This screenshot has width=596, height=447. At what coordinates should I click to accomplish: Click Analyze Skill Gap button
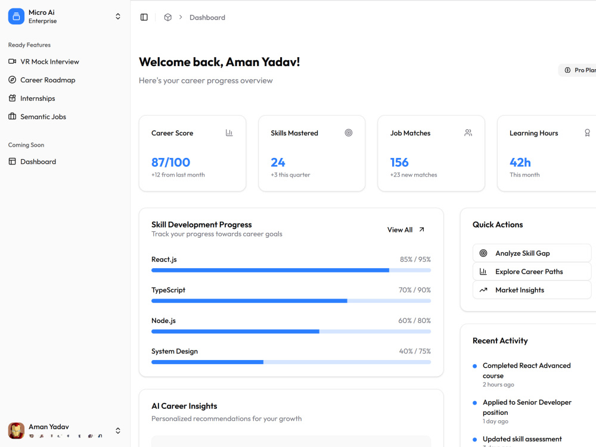coord(532,253)
